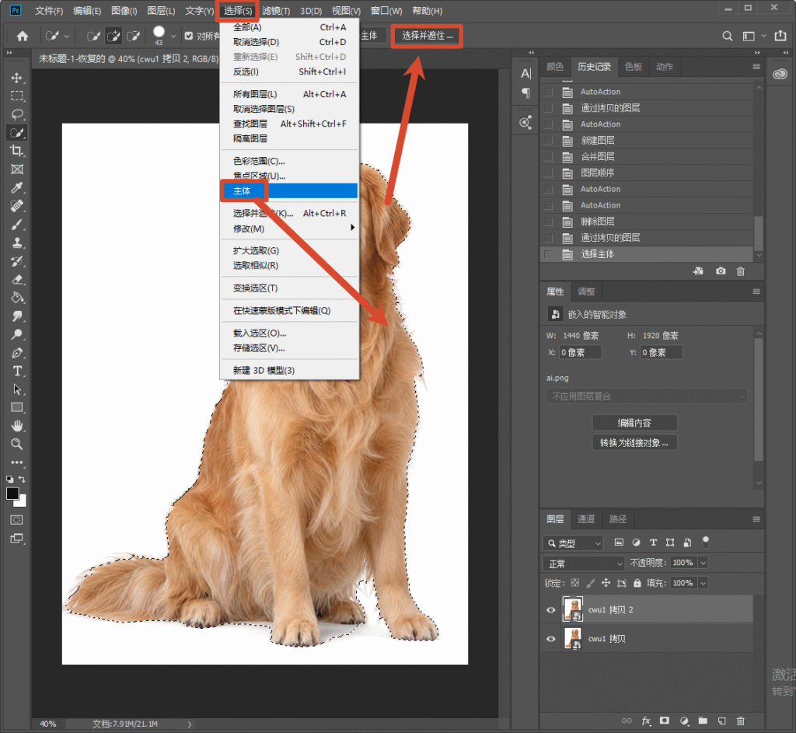The image size is (796, 733).
Task: Select the Dodge tool
Action: tap(17, 334)
